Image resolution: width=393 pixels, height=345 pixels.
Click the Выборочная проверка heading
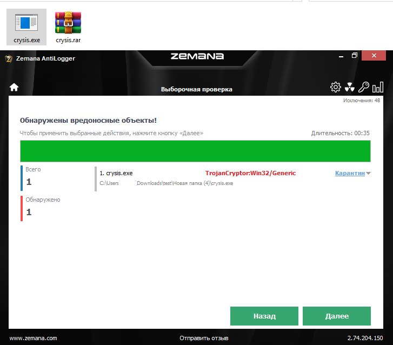pos(197,89)
